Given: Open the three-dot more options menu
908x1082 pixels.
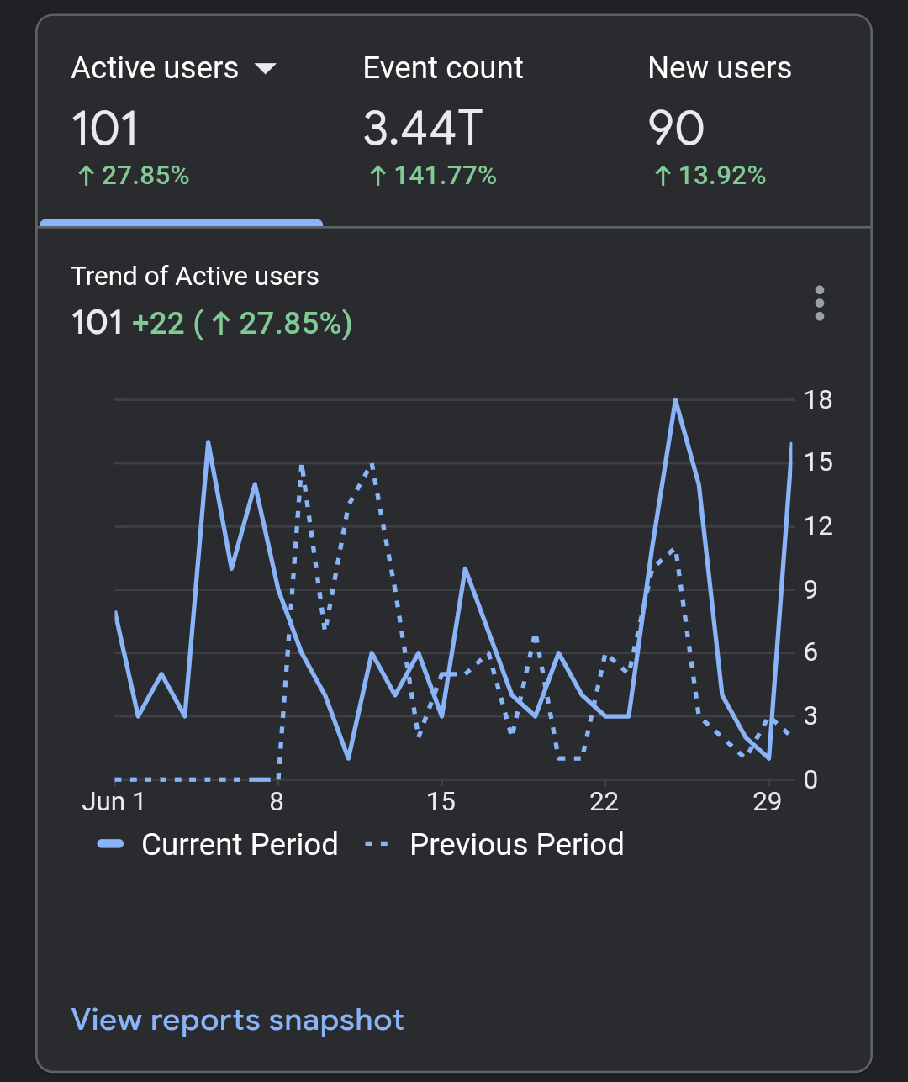Looking at the screenshot, I should [819, 303].
